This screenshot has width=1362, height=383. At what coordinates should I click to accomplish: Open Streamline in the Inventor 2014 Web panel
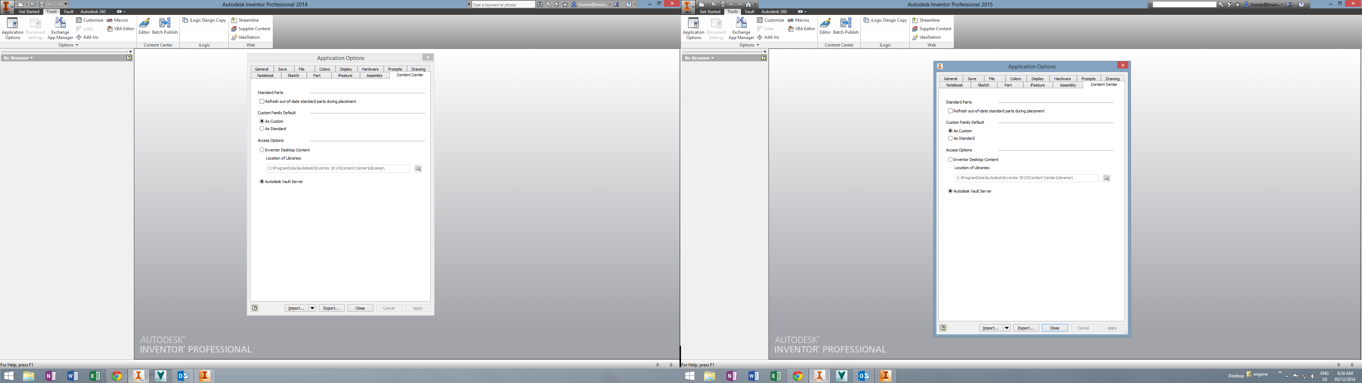tap(245, 20)
